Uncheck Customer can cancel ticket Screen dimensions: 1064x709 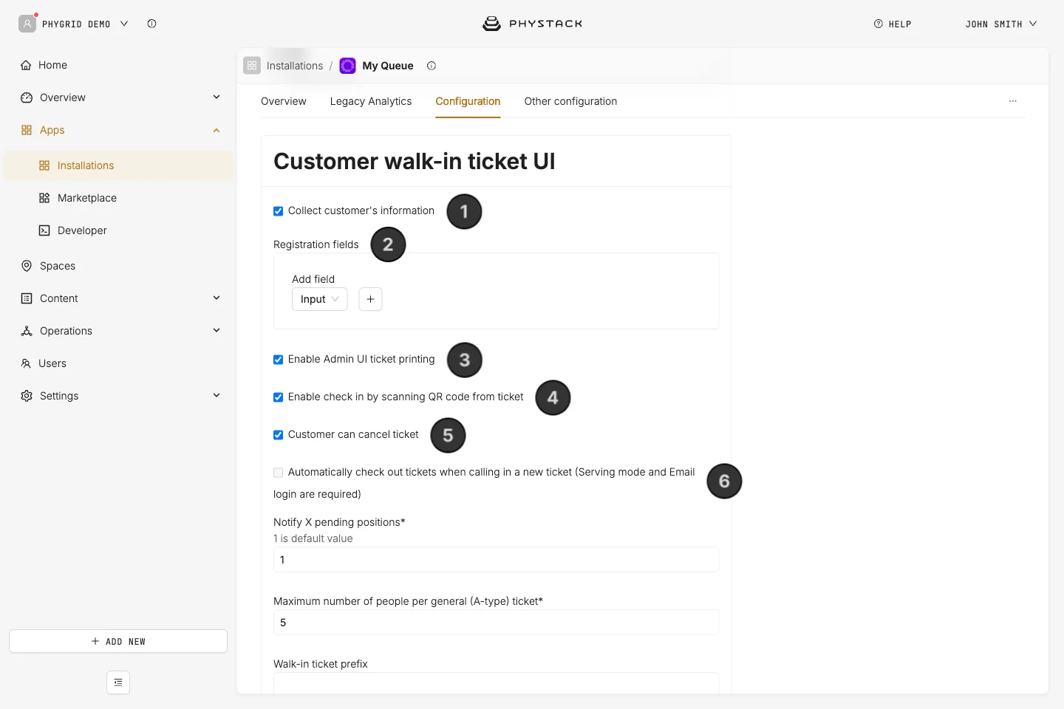click(279, 435)
